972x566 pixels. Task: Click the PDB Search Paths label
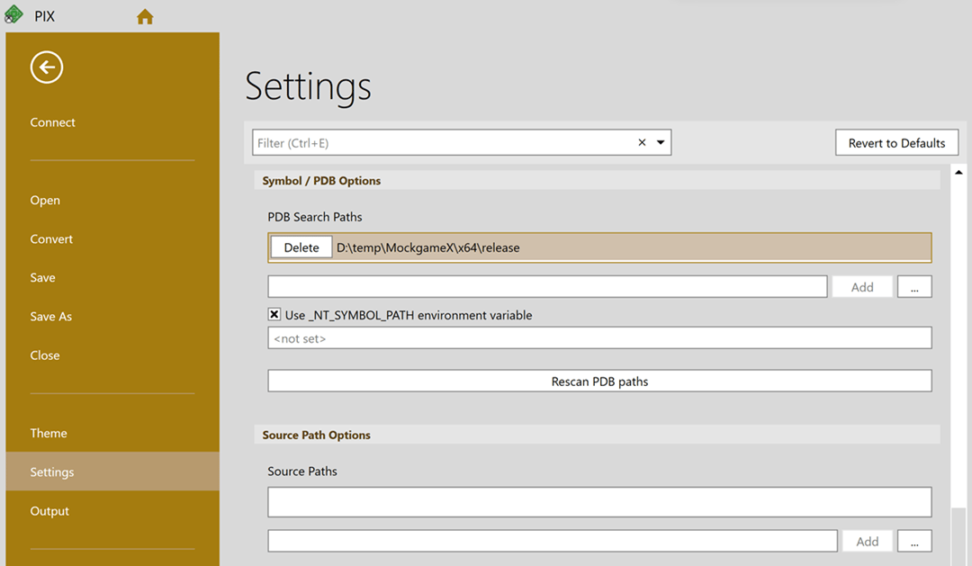click(x=315, y=217)
